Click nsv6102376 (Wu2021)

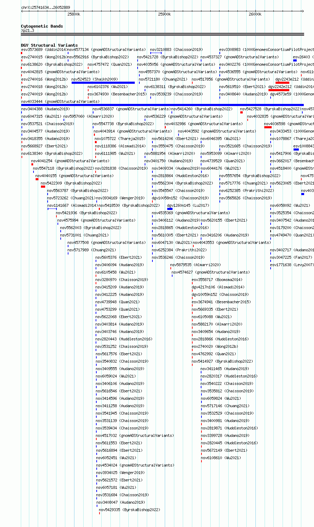tap(108, 87)
